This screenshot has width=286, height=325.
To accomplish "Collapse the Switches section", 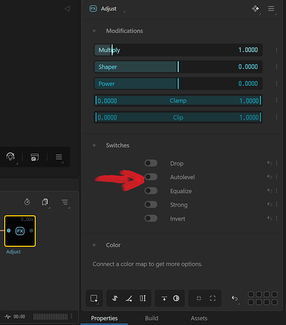I will point(94,146).
